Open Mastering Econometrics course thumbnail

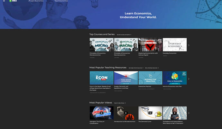click(x=150, y=45)
